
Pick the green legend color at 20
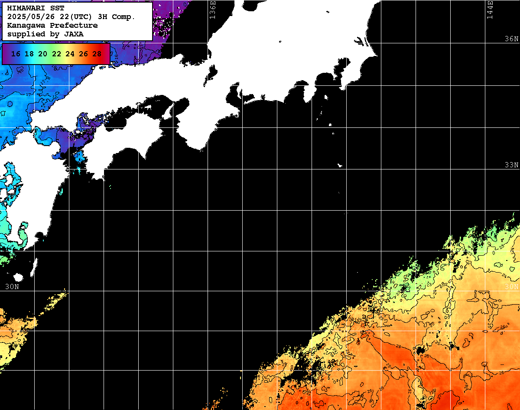coord(42,54)
